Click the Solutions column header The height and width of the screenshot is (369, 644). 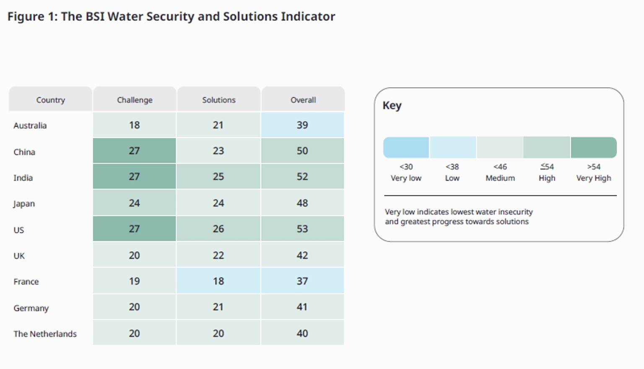[x=219, y=100]
